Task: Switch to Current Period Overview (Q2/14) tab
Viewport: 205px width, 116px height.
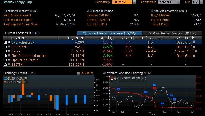Action: click(x=110, y=33)
